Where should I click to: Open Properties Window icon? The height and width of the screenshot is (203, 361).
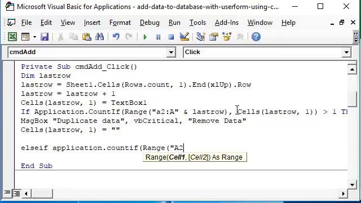point(214,37)
